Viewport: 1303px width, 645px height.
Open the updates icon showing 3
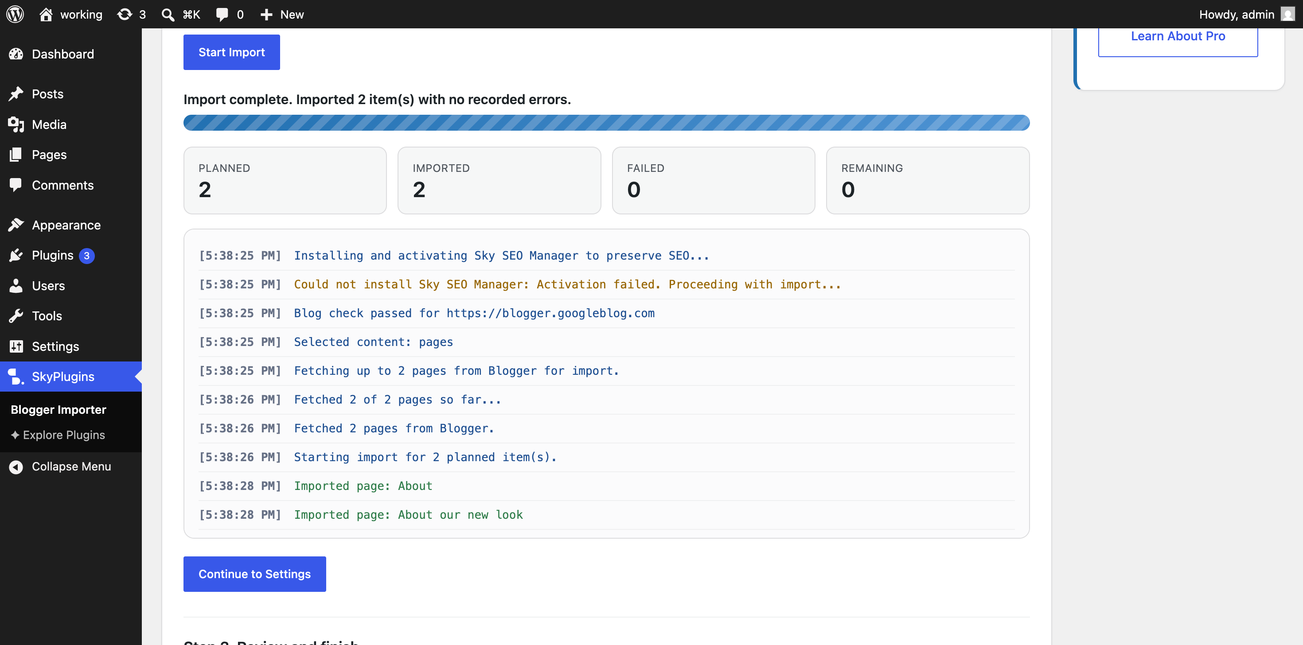pos(125,14)
